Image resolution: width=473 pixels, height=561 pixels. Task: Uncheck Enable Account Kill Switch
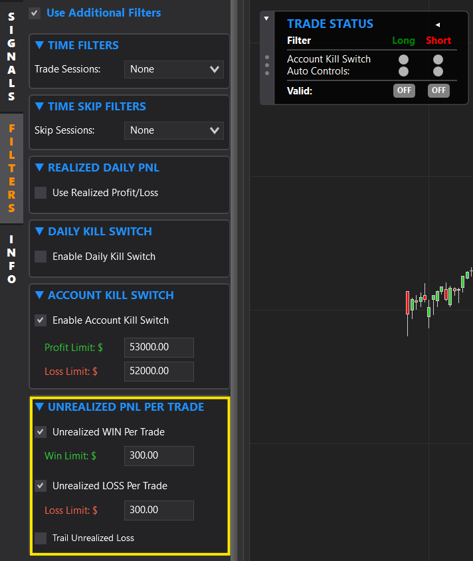(41, 320)
